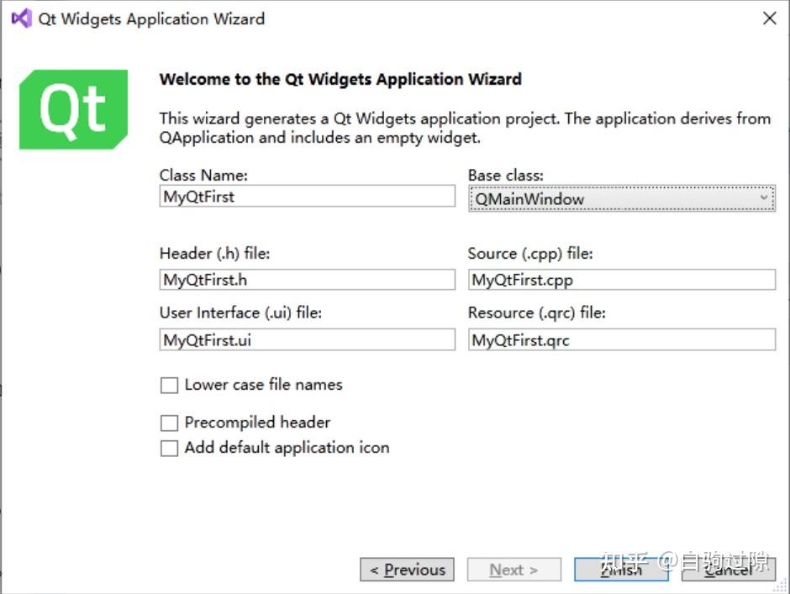Click the Qt logo icon
Image resolution: width=790 pixels, height=594 pixels.
tap(73, 109)
